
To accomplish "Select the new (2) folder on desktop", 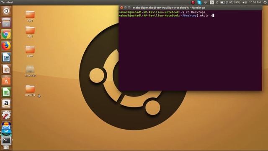I will point(30,91).
